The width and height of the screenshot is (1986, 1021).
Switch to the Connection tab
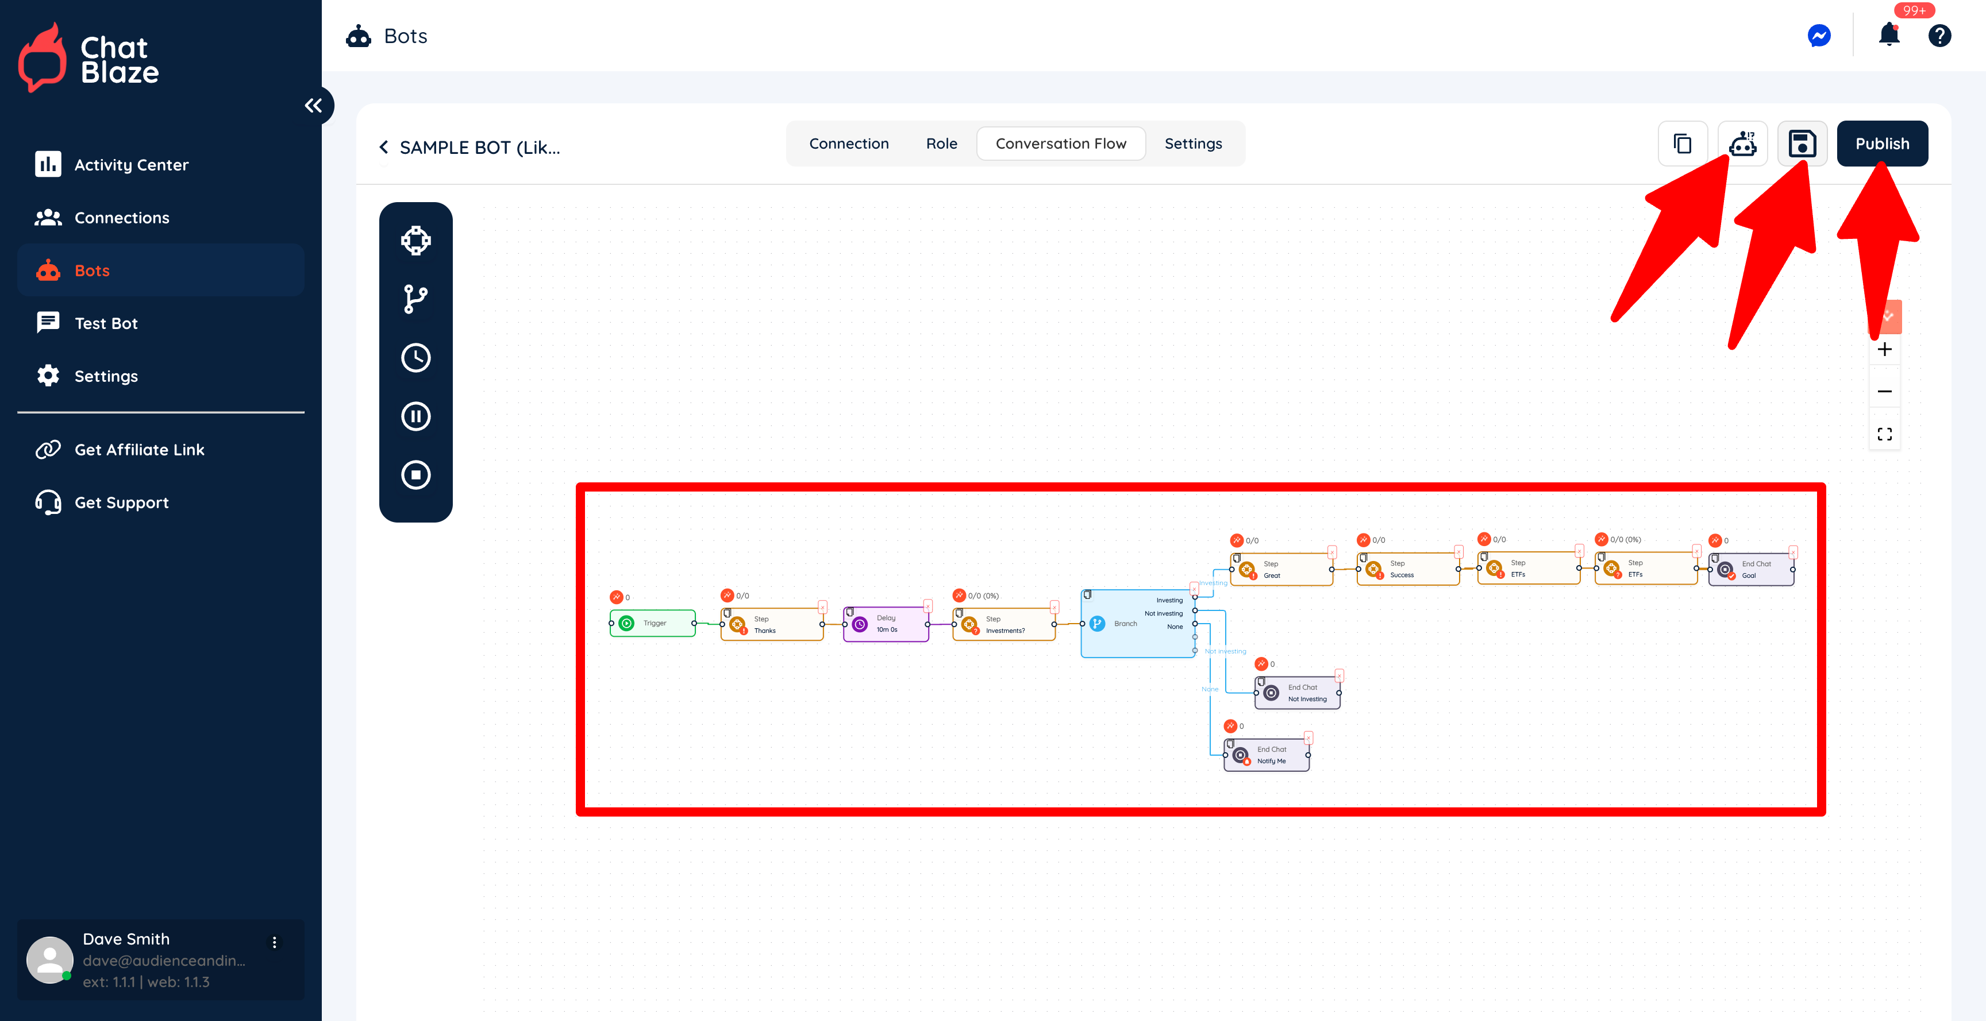(848, 144)
